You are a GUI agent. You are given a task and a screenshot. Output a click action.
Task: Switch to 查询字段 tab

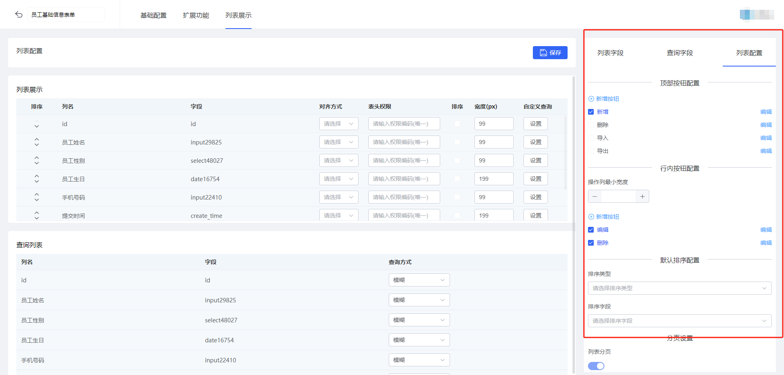click(679, 53)
